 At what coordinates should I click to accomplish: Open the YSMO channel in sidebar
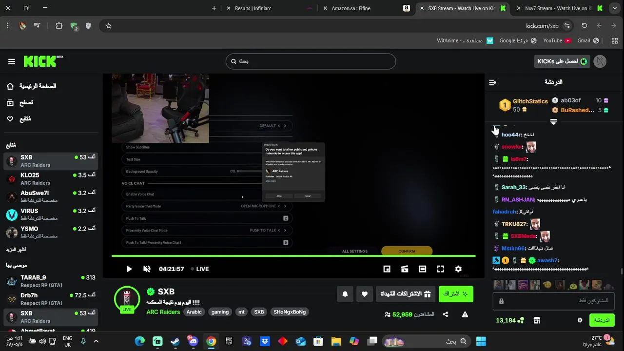click(x=51, y=232)
